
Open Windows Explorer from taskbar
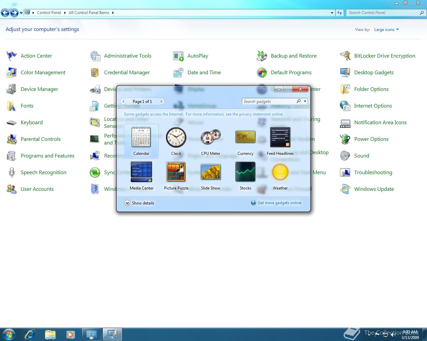pyautogui.click(x=50, y=334)
